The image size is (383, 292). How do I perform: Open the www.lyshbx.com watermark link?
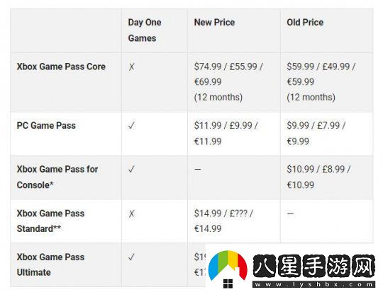point(313,284)
